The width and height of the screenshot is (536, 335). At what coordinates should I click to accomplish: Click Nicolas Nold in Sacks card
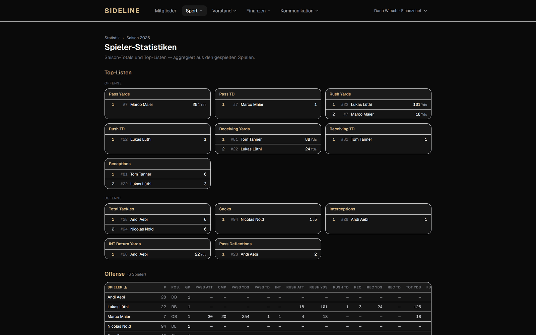click(x=252, y=219)
